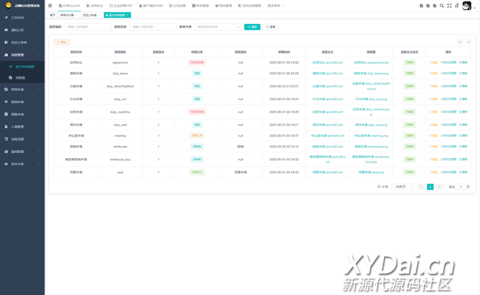The height and width of the screenshot is (295, 480).
Task: Click the round refresh icon above table
Action: (469, 42)
